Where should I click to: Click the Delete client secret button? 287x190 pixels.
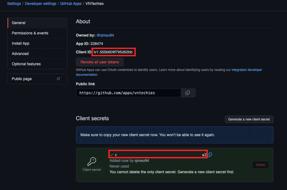tap(260, 165)
